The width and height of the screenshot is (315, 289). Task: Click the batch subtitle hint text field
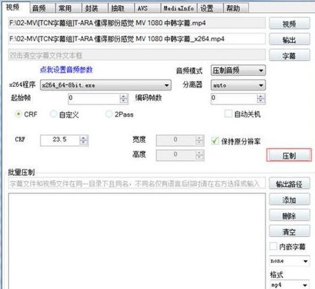pos(137,183)
